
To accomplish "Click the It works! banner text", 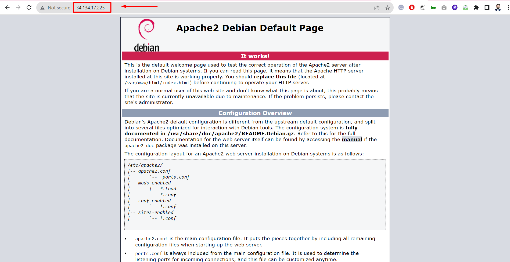I will click(255, 56).
